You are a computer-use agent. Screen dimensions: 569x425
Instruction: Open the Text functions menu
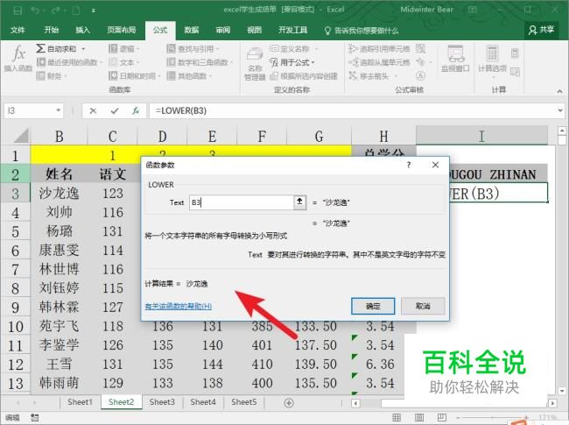pos(123,62)
